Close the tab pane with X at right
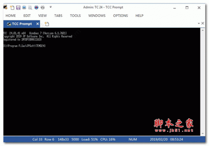Viewport: 209px width, 146px height. click(203, 23)
